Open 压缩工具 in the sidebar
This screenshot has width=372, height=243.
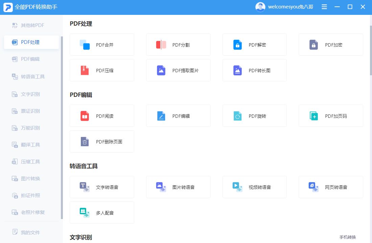(x=31, y=162)
